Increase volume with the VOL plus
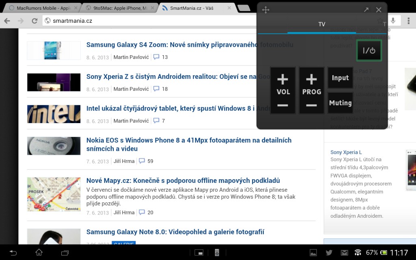 click(x=283, y=79)
